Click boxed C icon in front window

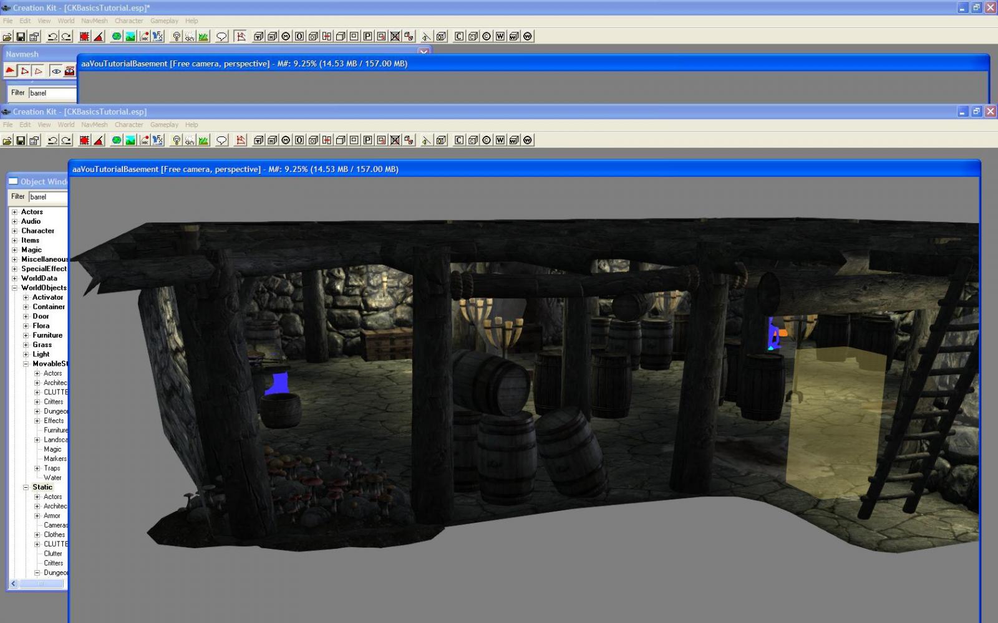click(x=459, y=141)
